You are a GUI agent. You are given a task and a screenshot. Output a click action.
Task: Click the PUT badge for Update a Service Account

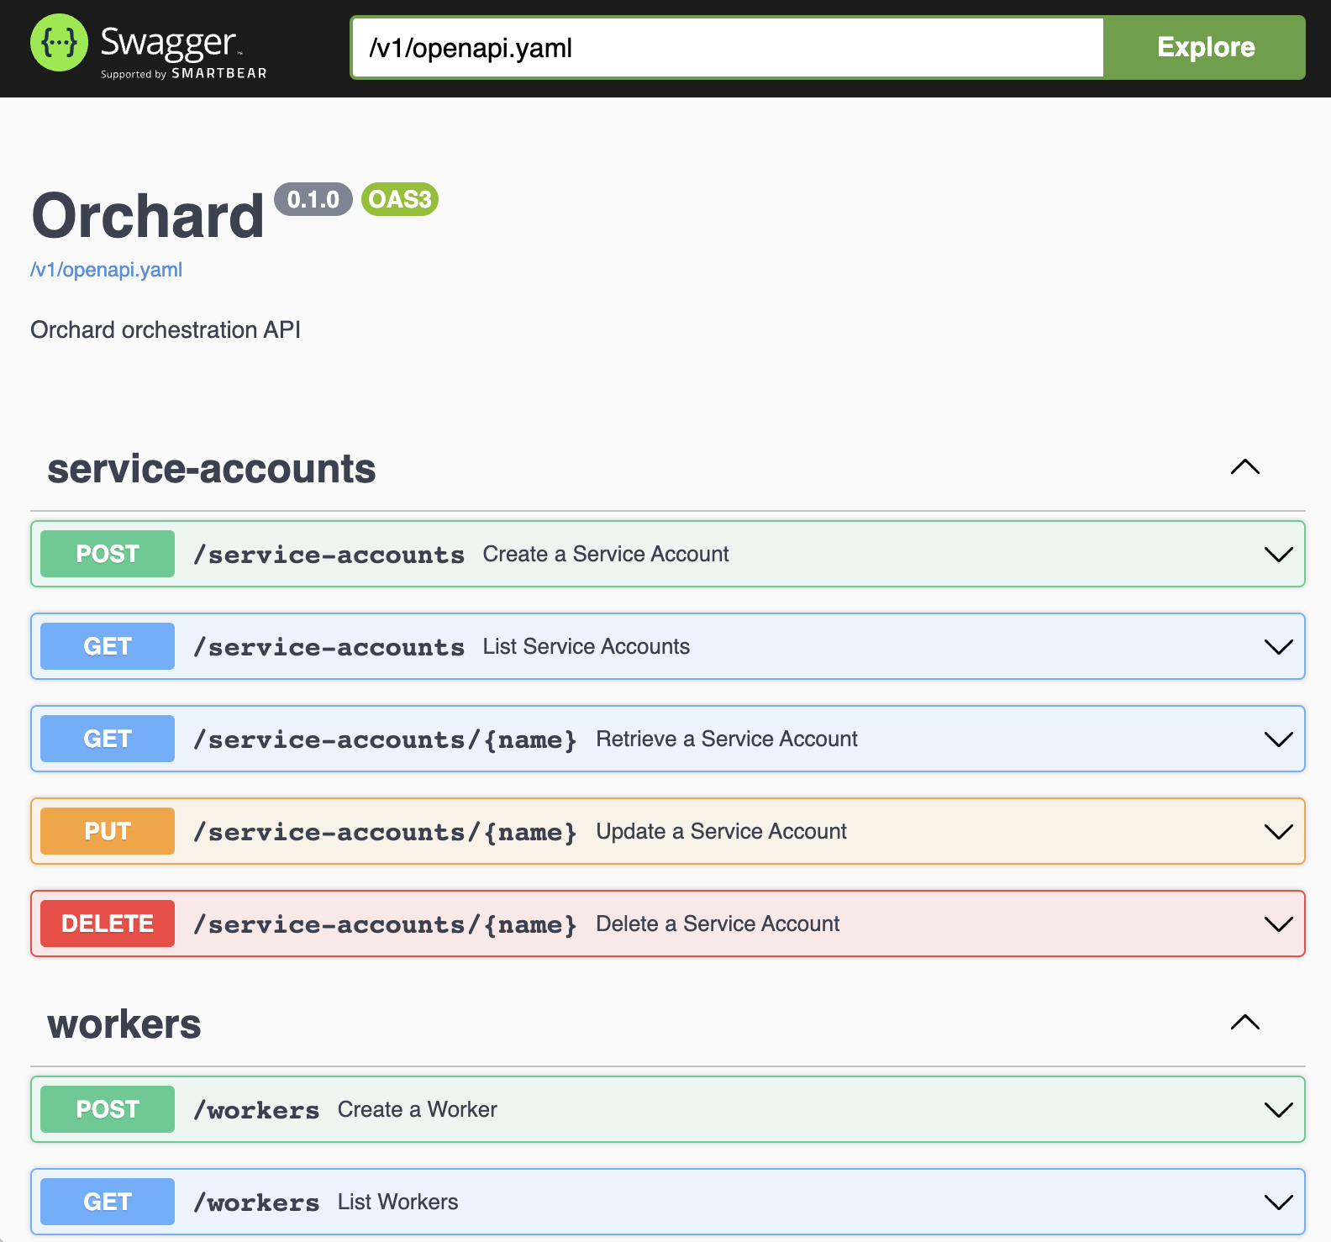(108, 831)
